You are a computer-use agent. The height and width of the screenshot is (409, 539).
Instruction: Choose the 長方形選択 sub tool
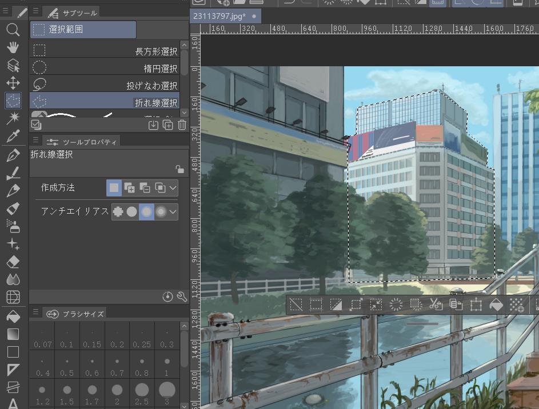coord(105,50)
